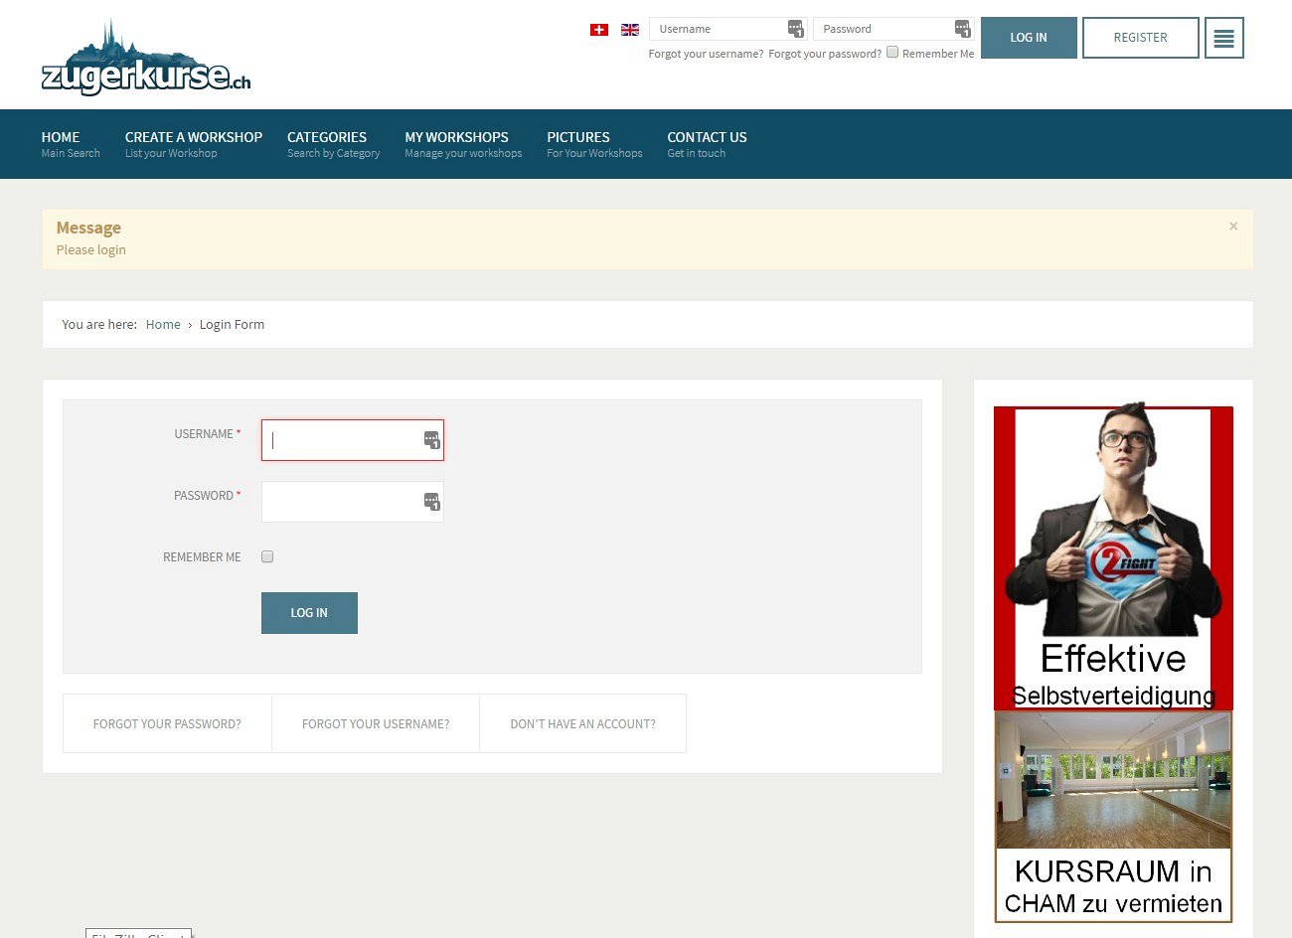Viewport: 1292px width, 938px height.
Task: Click password manager icon in header Username field
Action: pos(795,29)
